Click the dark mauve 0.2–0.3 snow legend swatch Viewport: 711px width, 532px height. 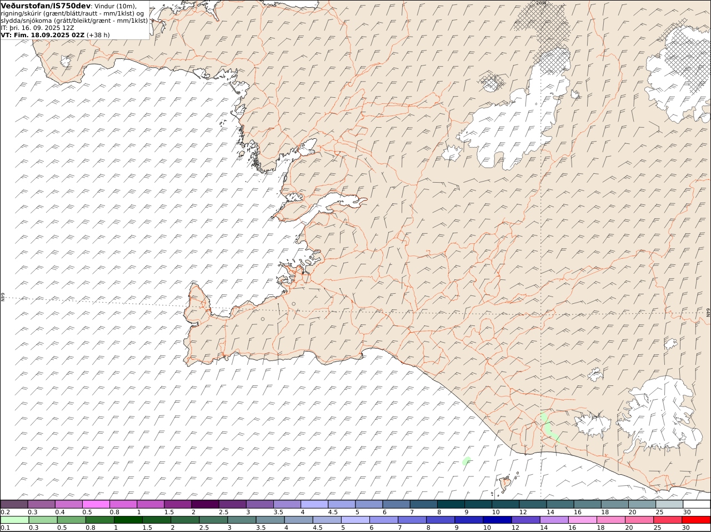pos(14,504)
